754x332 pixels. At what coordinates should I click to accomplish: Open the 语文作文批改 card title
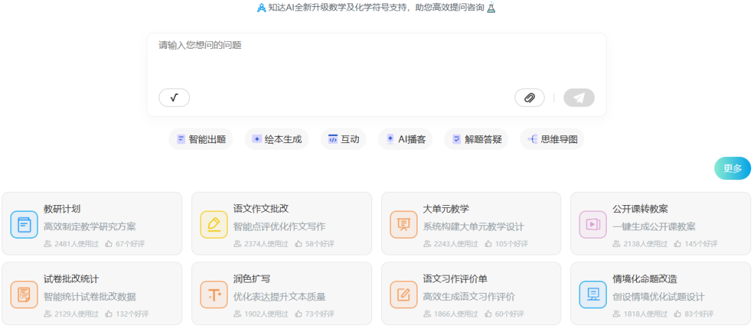[x=261, y=209]
